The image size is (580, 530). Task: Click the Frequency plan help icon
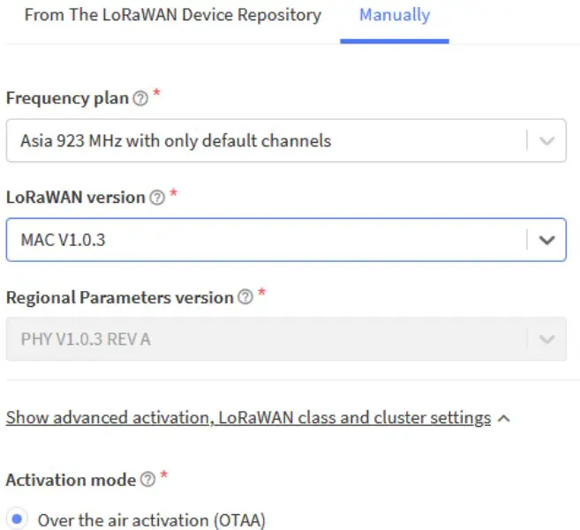click(139, 100)
